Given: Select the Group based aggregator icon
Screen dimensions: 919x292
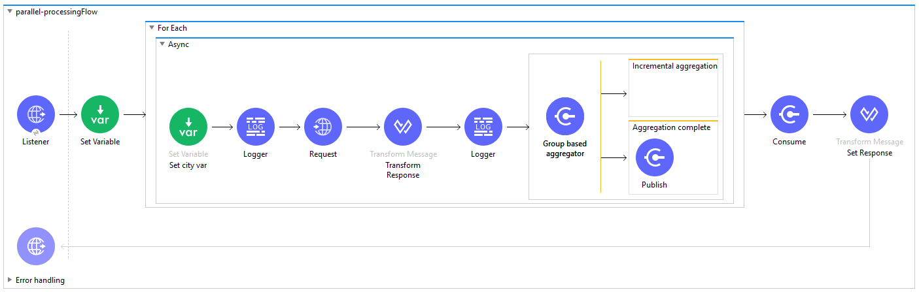Looking at the screenshot, I should coord(565,116).
